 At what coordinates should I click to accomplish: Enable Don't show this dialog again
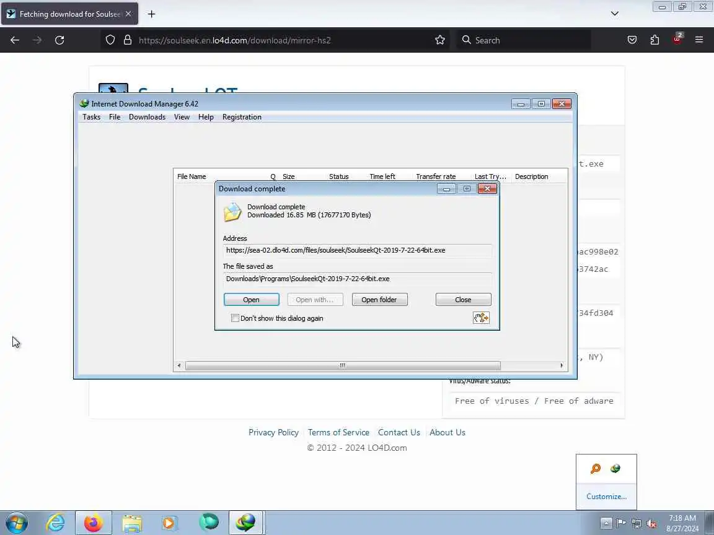235,318
